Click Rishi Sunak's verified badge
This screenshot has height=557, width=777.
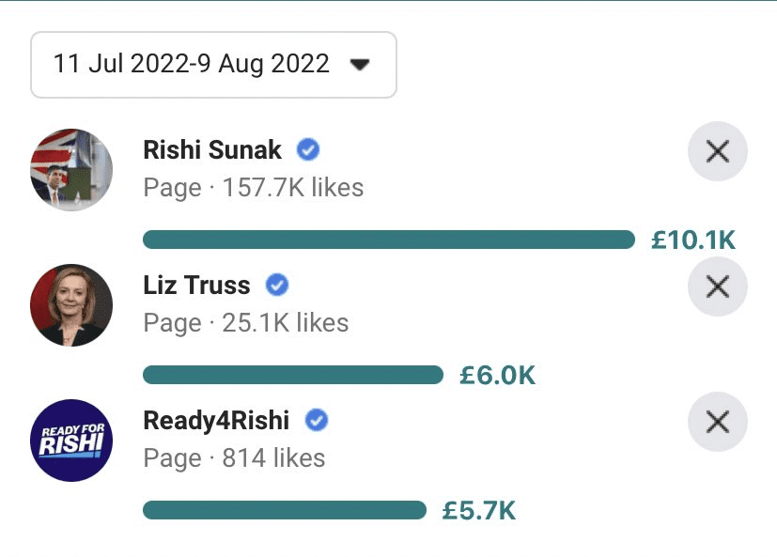(x=308, y=149)
